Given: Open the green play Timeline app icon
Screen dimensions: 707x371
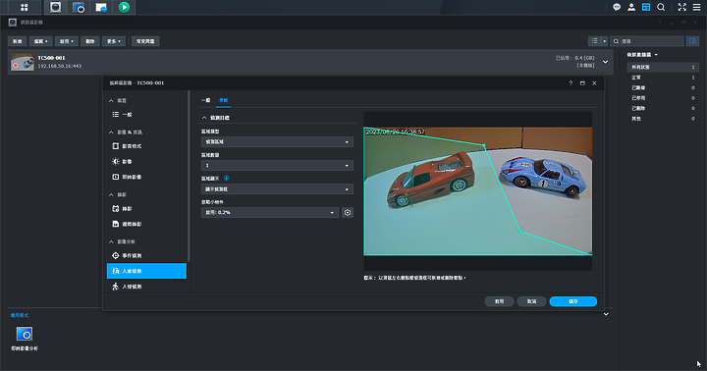Looking at the screenshot, I should click(x=124, y=7).
